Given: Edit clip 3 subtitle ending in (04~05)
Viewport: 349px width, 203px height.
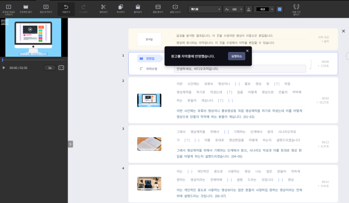Looking at the screenshot, I should tap(240, 153).
